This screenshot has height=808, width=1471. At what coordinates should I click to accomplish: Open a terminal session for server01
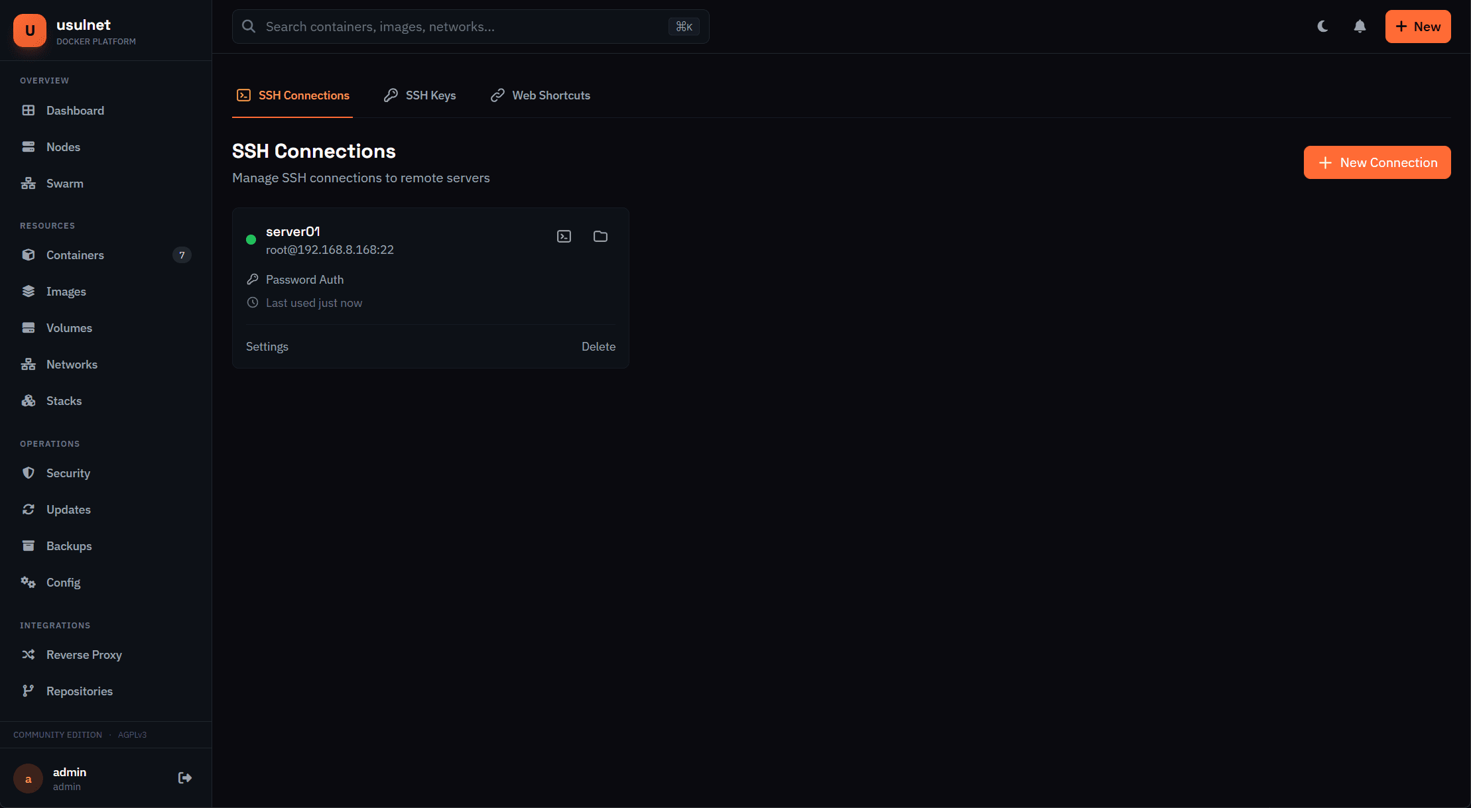tap(564, 236)
